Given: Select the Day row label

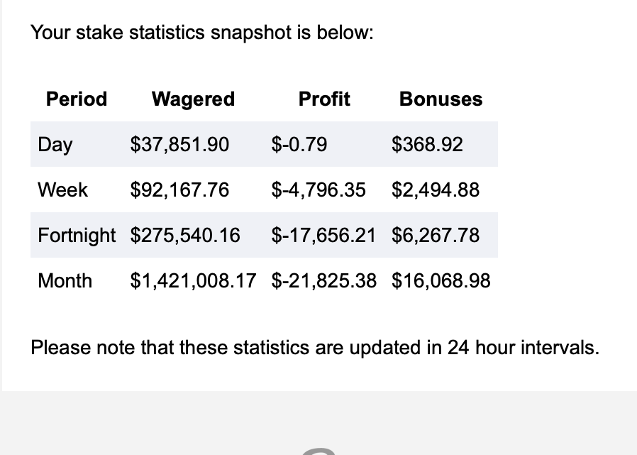Looking at the screenshot, I should click(55, 145).
